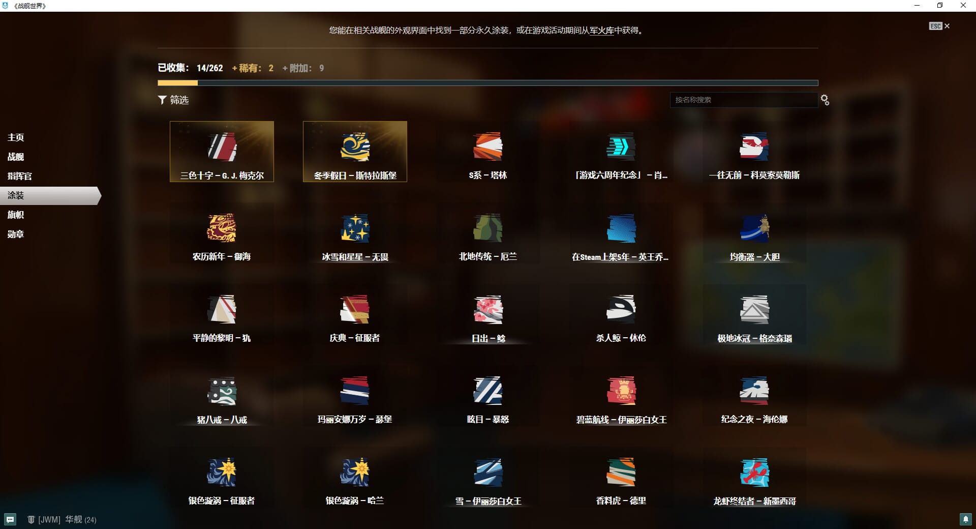The width and height of the screenshot is (976, 529).
Task: Open the search settings gear icon
Action: pyautogui.click(x=825, y=100)
